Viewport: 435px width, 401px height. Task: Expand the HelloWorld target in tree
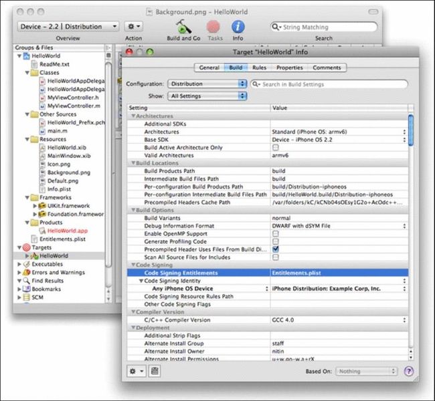point(27,256)
